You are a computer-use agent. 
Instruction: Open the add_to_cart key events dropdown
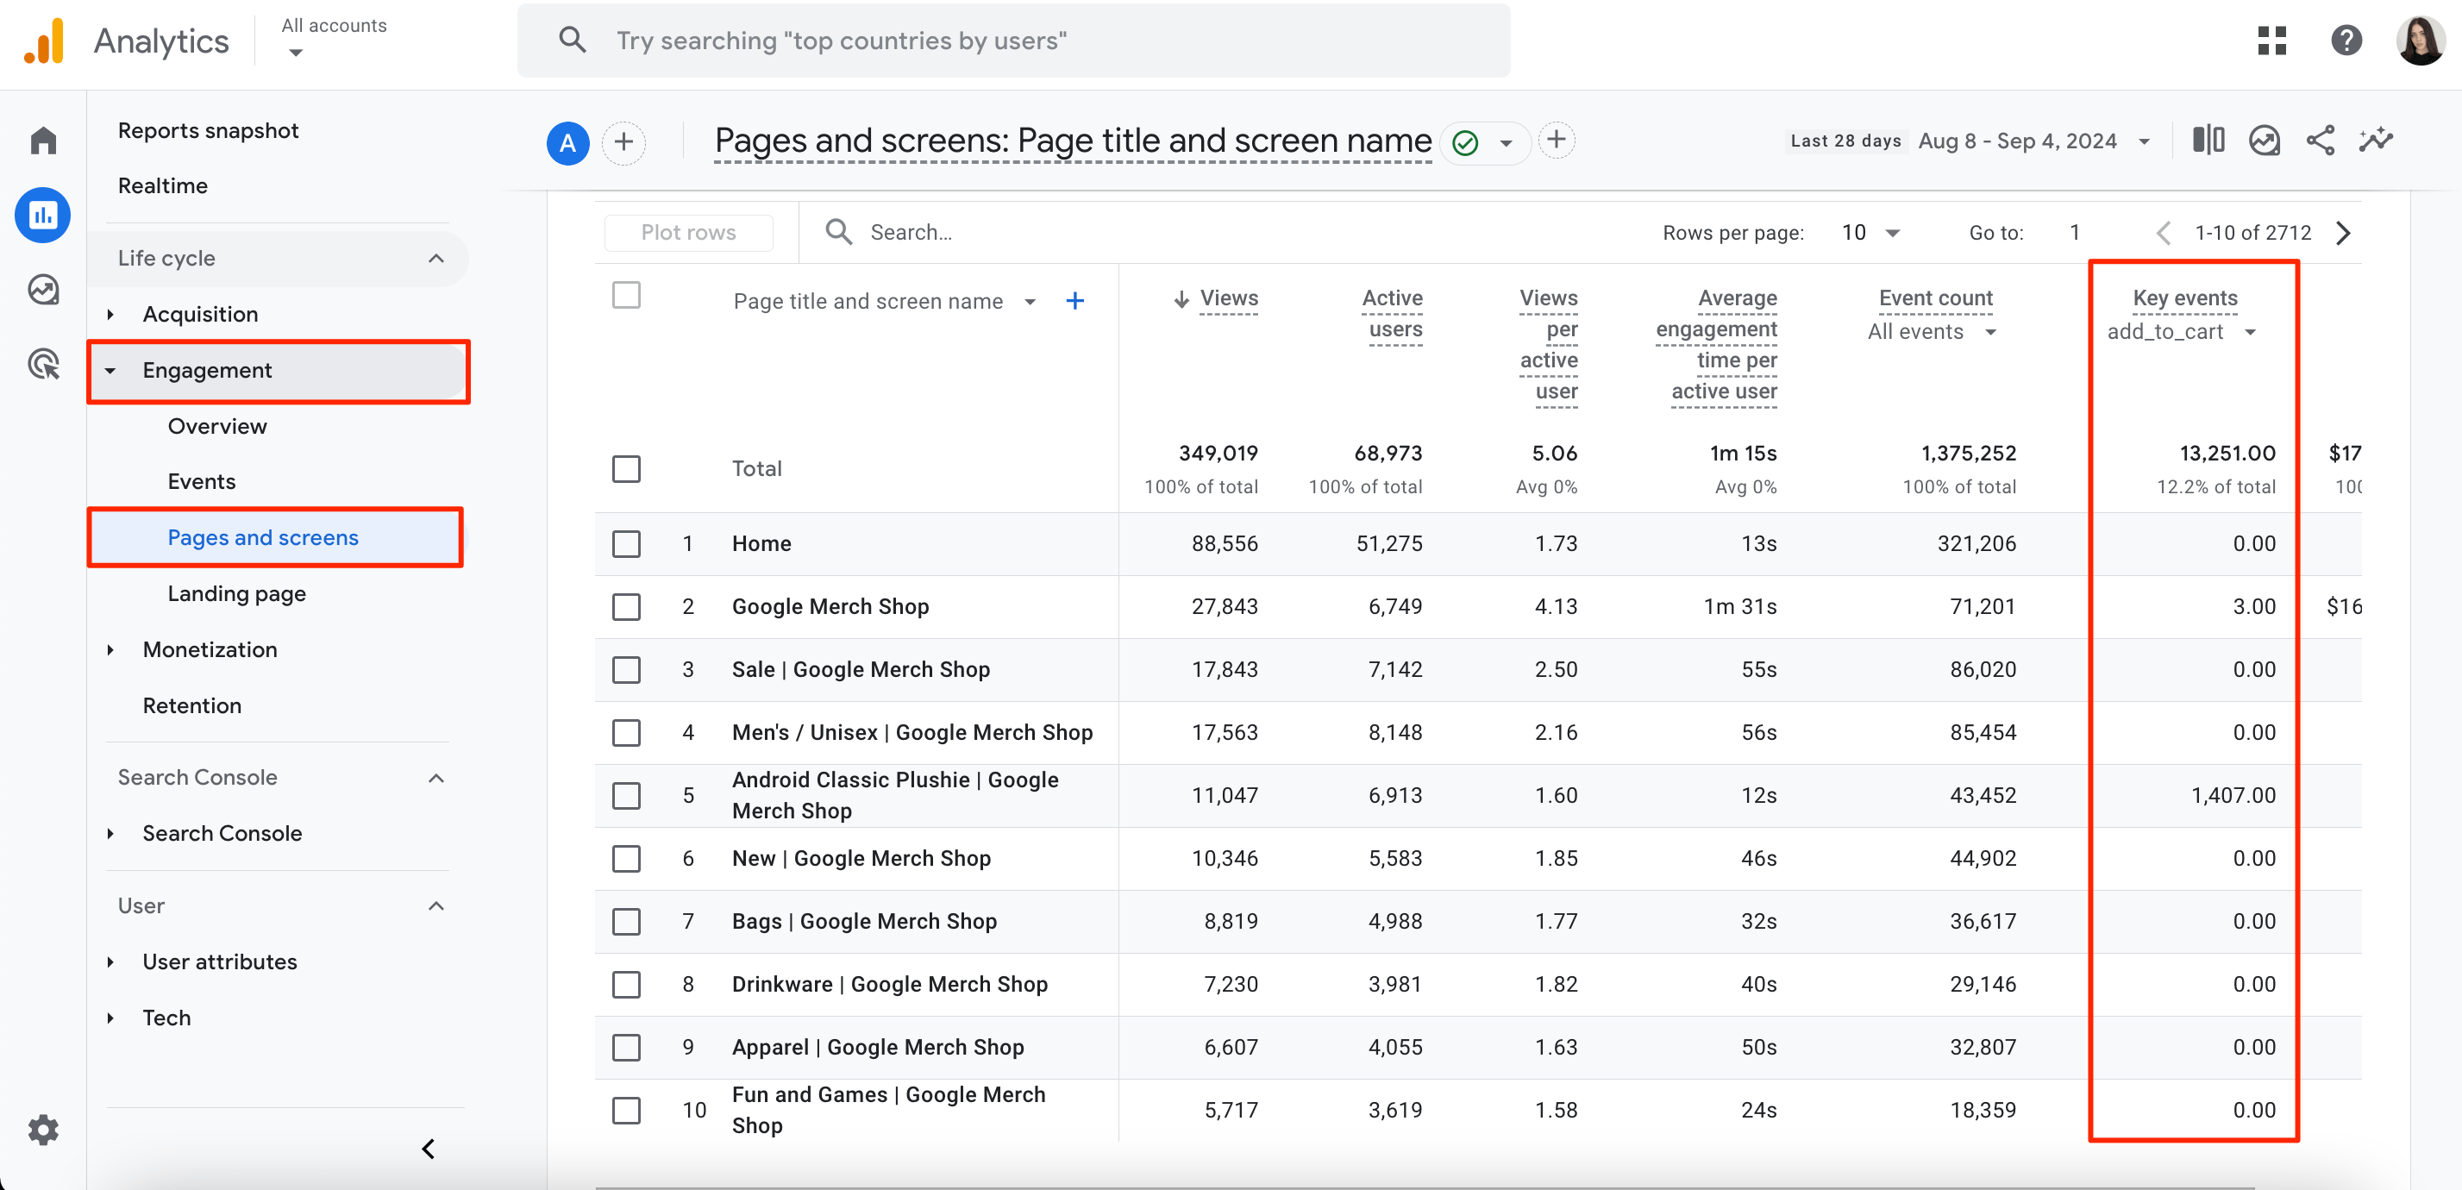pyautogui.click(x=2181, y=332)
